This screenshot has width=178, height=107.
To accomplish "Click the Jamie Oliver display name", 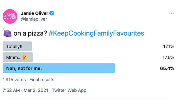I will pyautogui.click(x=34, y=13).
